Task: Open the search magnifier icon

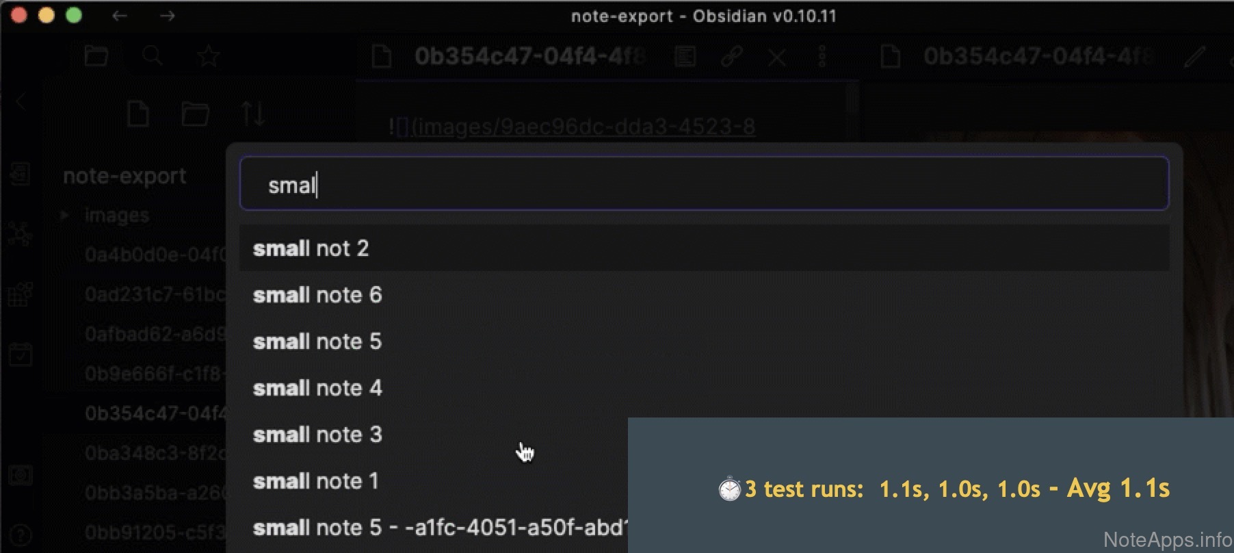Action: coord(153,56)
